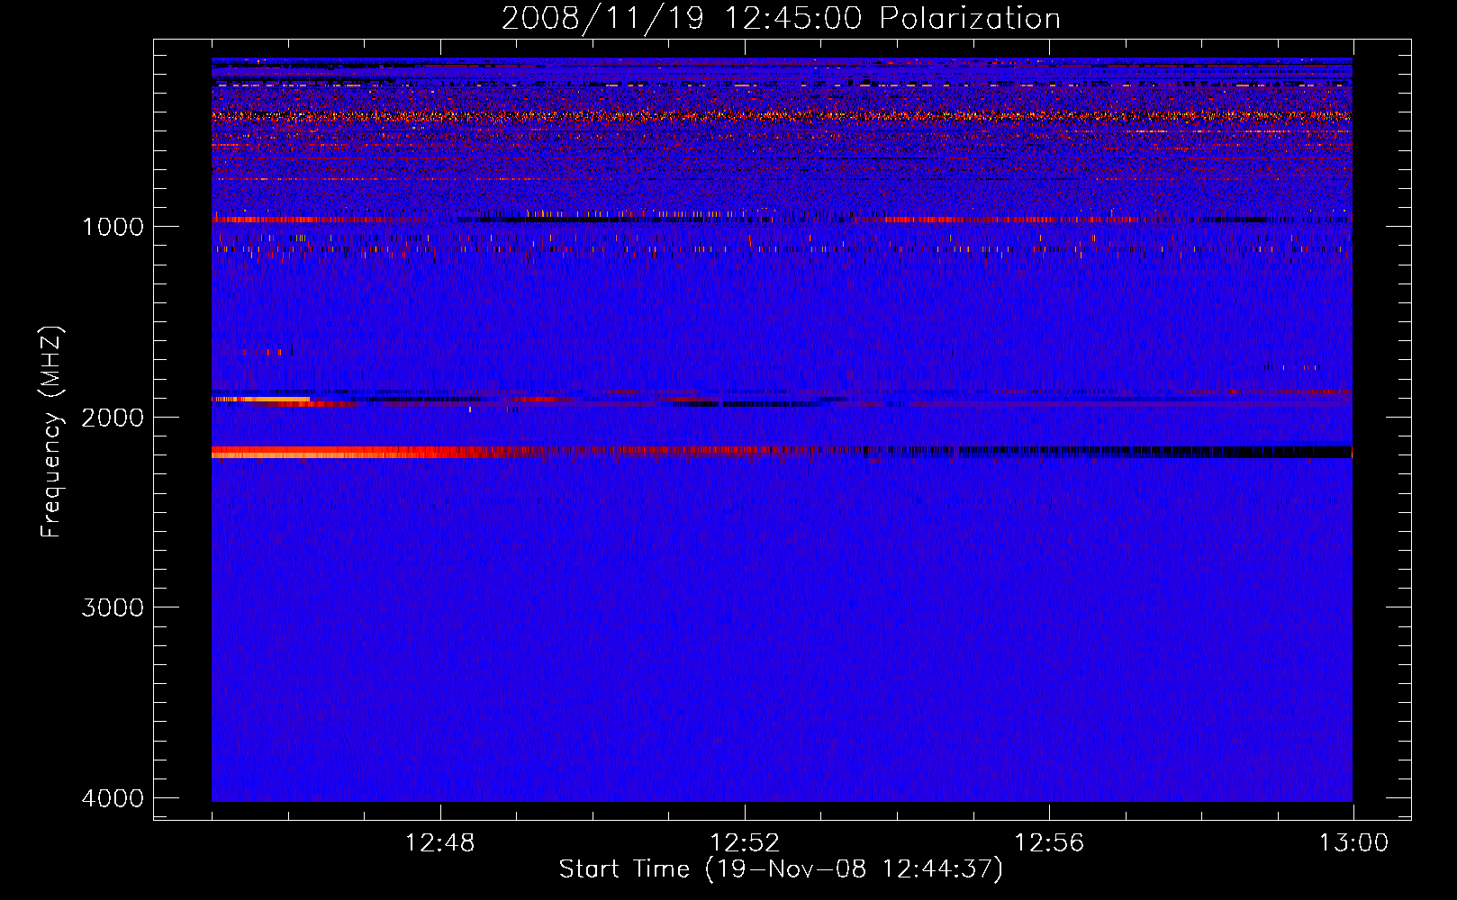1457x900 pixels.
Task: Click the 1000 MHz frequency tick label
Action: click(x=113, y=226)
